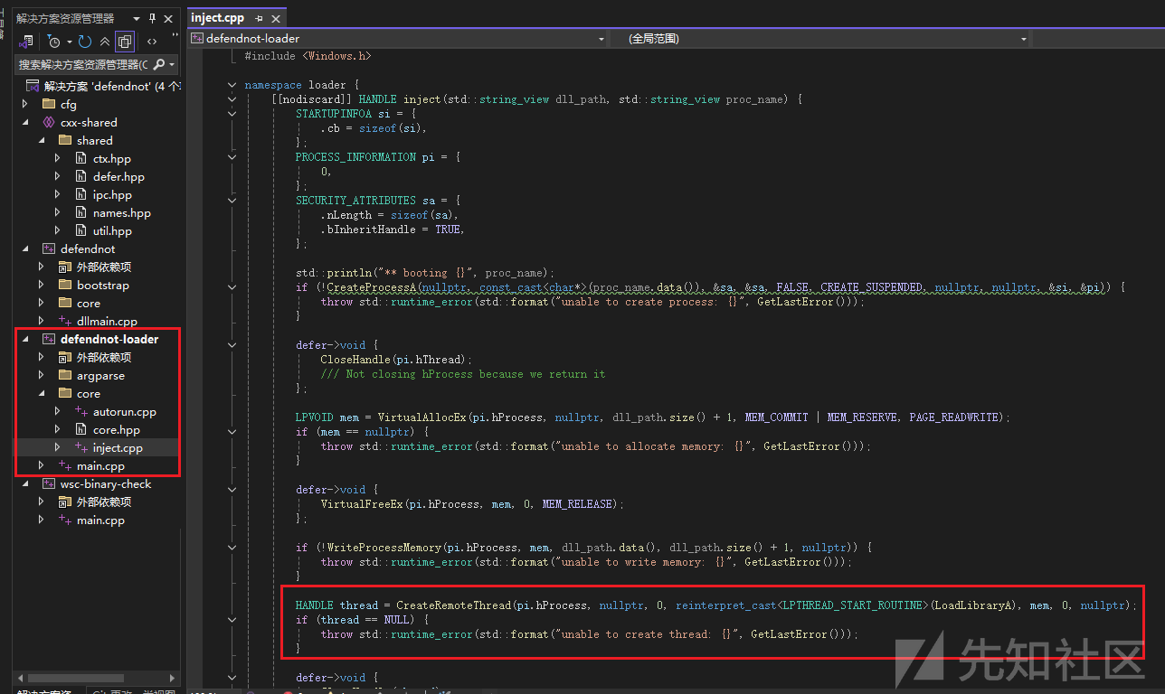Click the defendnot project icon
Image resolution: width=1165 pixels, height=694 pixels.
click(48, 249)
